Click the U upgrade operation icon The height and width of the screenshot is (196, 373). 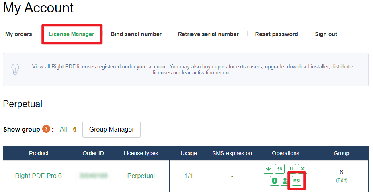pyautogui.click(x=291, y=168)
